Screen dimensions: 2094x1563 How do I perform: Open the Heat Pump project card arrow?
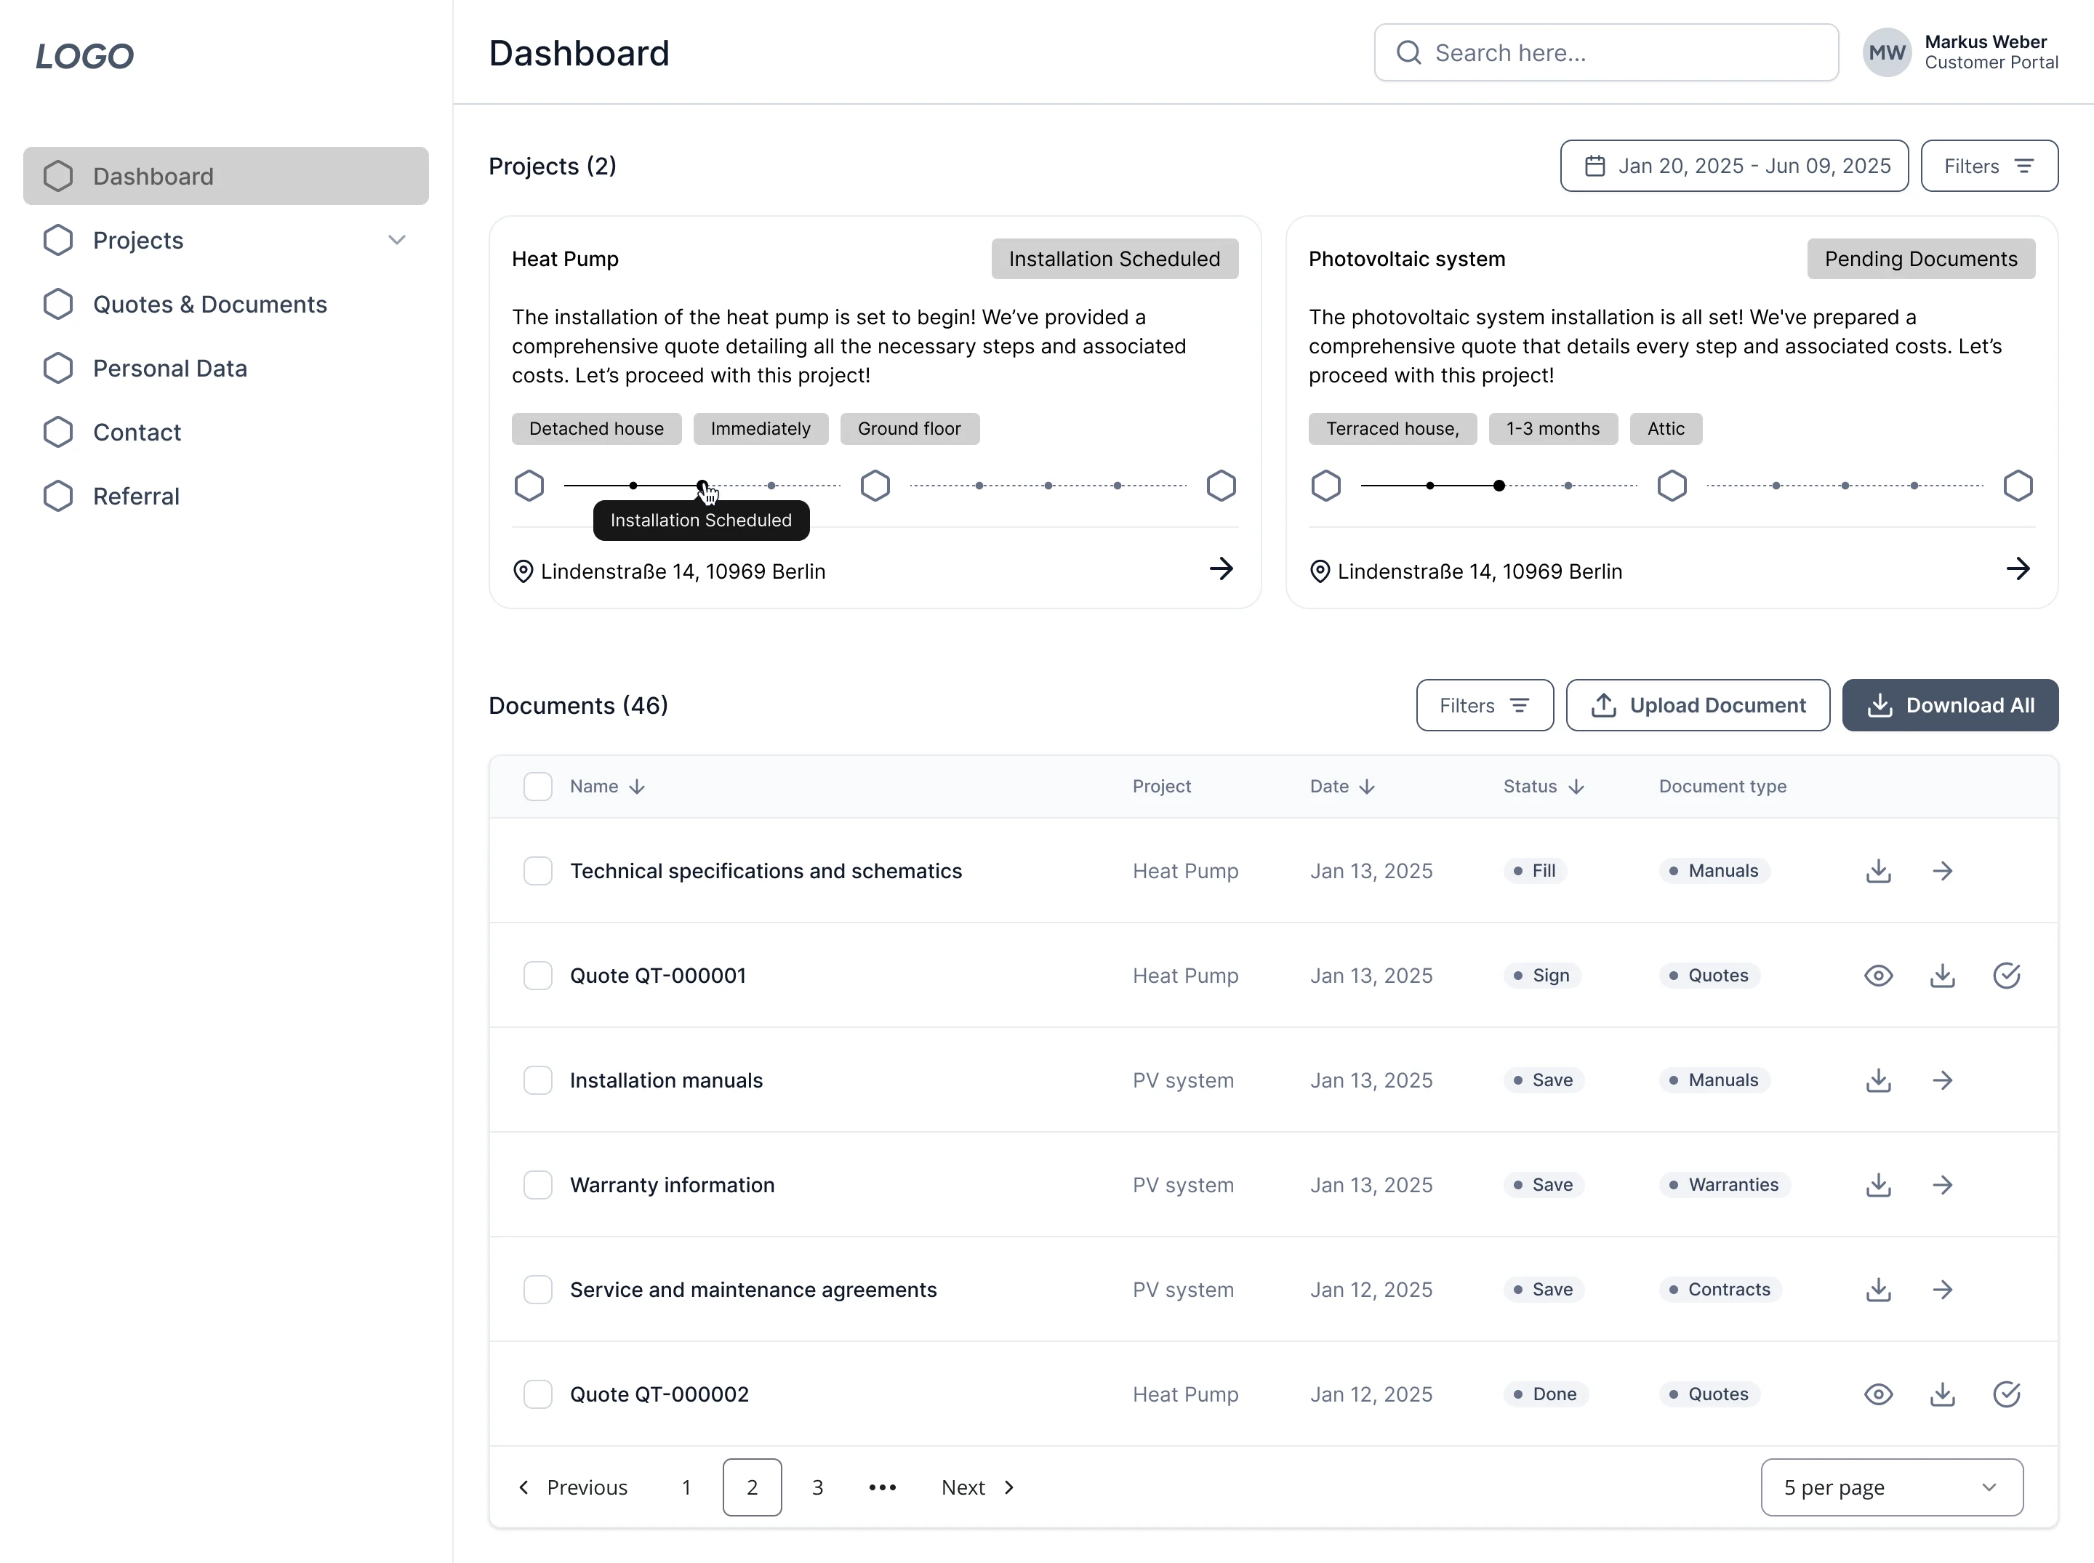(1221, 568)
